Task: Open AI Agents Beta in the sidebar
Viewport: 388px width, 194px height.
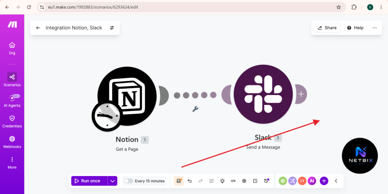Action: tap(12, 101)
